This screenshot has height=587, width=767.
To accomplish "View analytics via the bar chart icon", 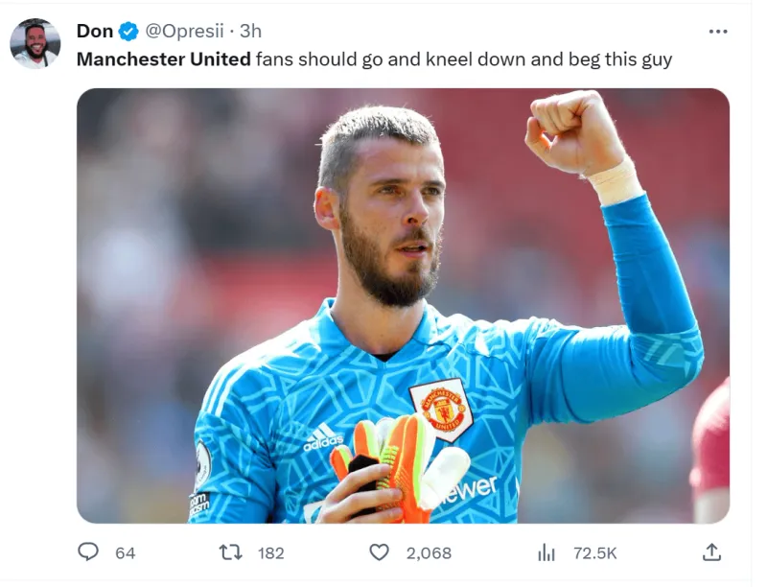I will 546,552.
